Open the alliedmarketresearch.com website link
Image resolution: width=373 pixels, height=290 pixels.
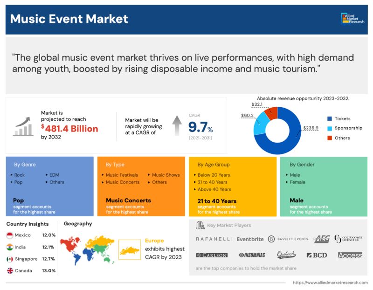[330, 283]
